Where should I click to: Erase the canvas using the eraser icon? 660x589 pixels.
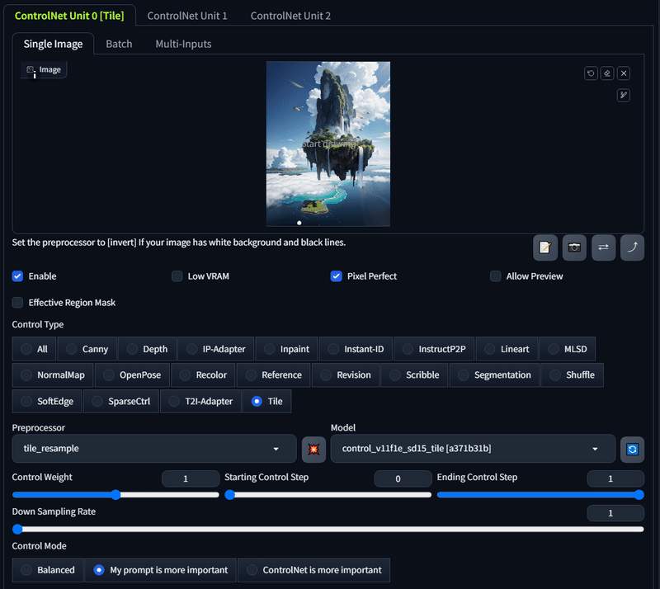607,73
